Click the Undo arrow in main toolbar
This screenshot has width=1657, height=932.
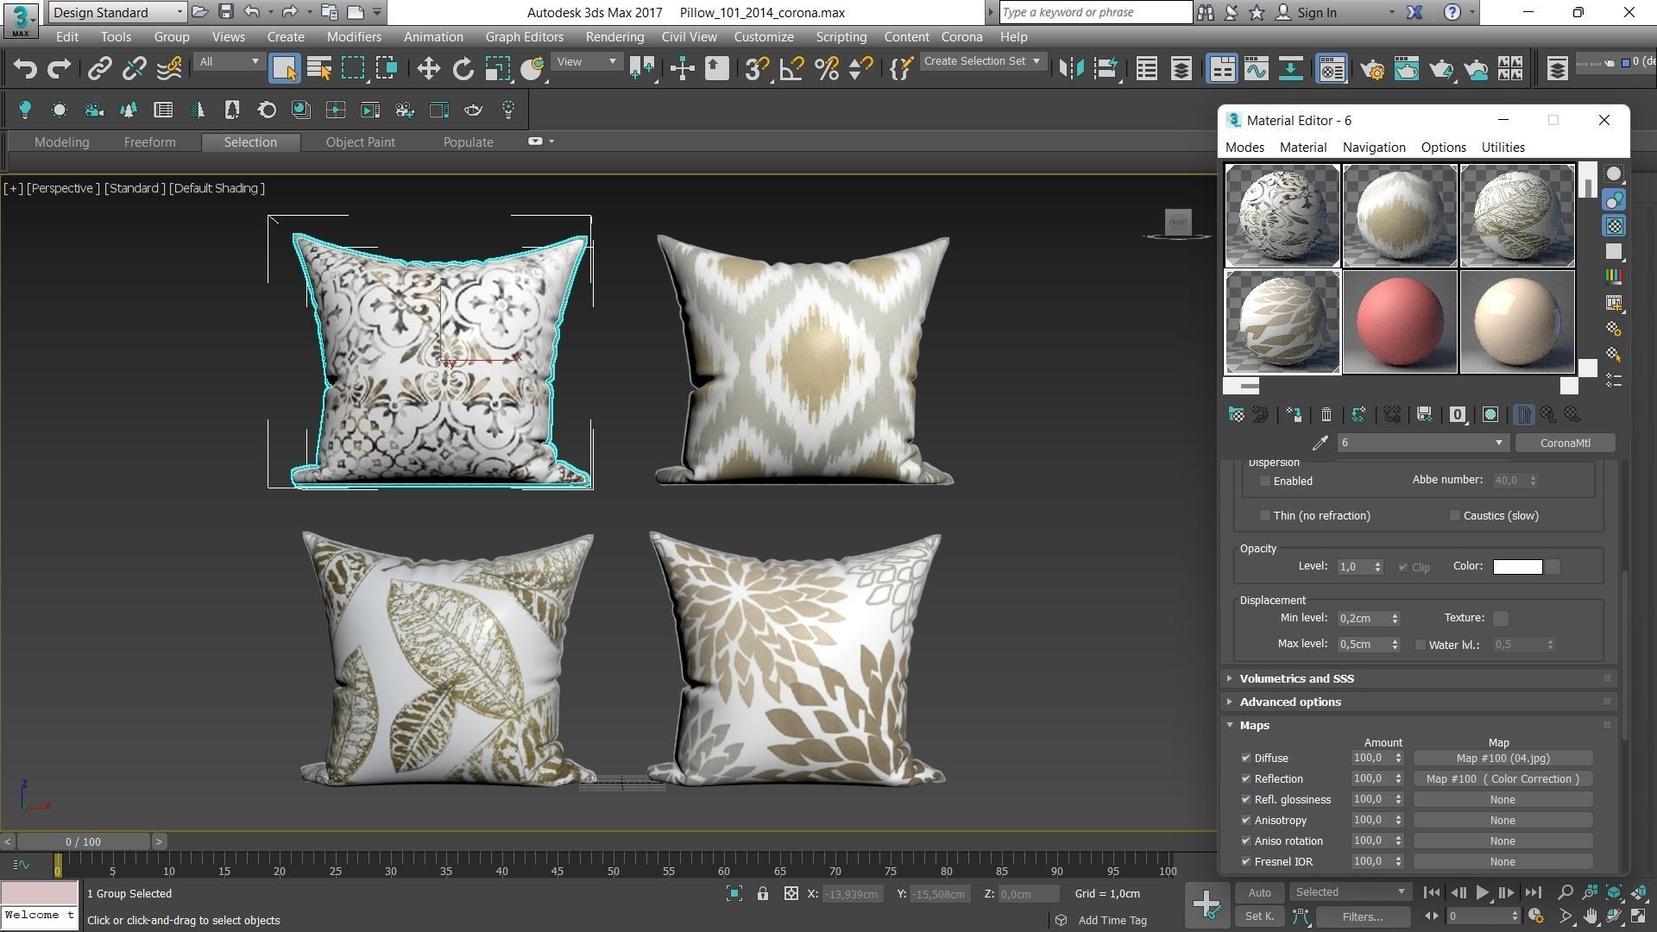pos(25,68)
